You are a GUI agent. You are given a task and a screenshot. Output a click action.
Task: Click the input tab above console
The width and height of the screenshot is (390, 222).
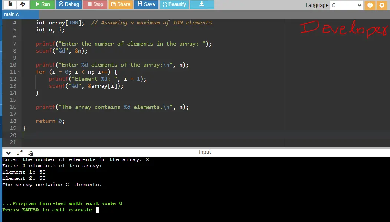[205, 152]
